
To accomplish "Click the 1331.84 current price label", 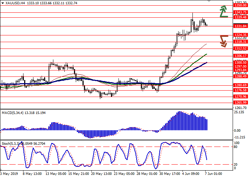I will [x=240, y=26].
